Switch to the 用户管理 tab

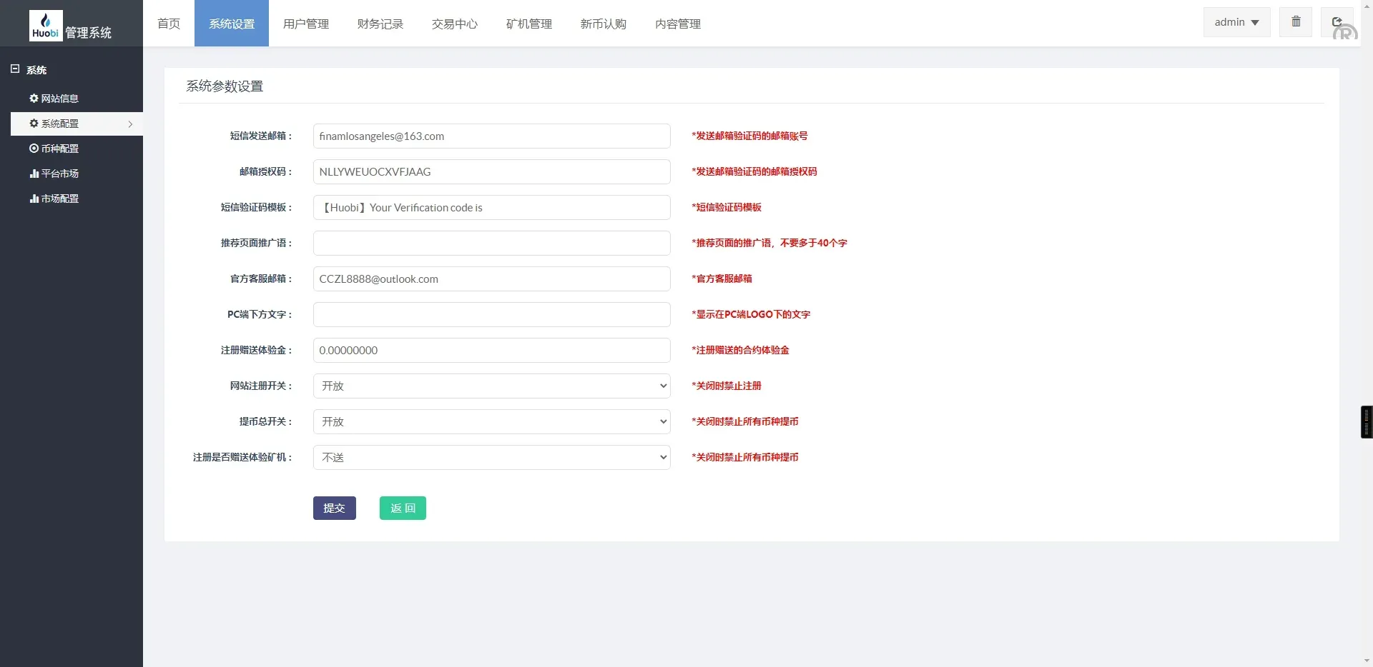305,23
